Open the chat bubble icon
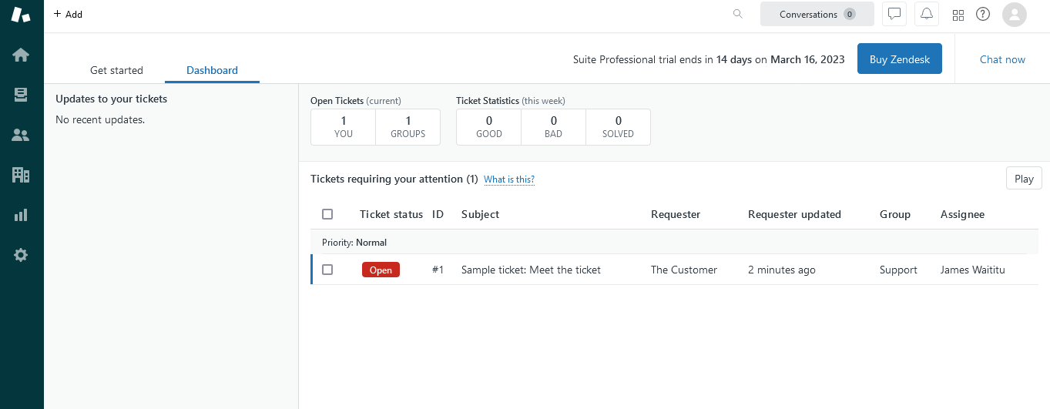 coord(894,14)
